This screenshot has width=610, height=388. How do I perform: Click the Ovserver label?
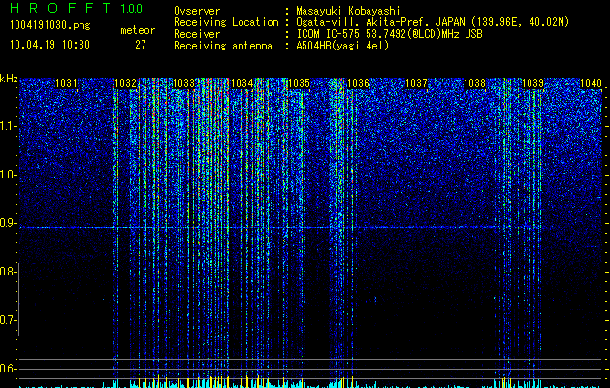tap(197, 11)
